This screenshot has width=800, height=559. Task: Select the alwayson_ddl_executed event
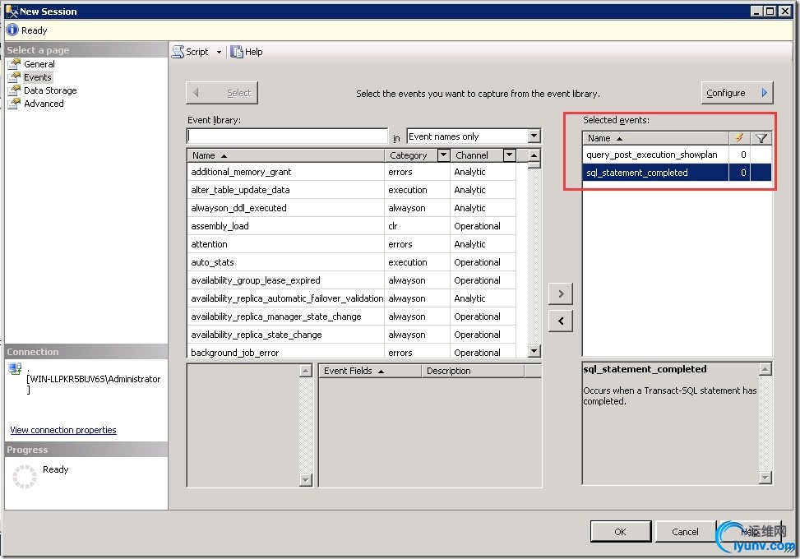(352, 208)
